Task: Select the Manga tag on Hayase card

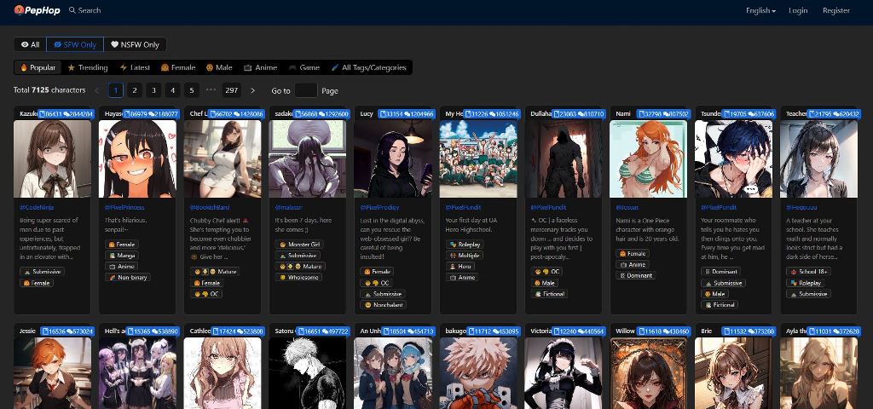Action: pos(122,255)
